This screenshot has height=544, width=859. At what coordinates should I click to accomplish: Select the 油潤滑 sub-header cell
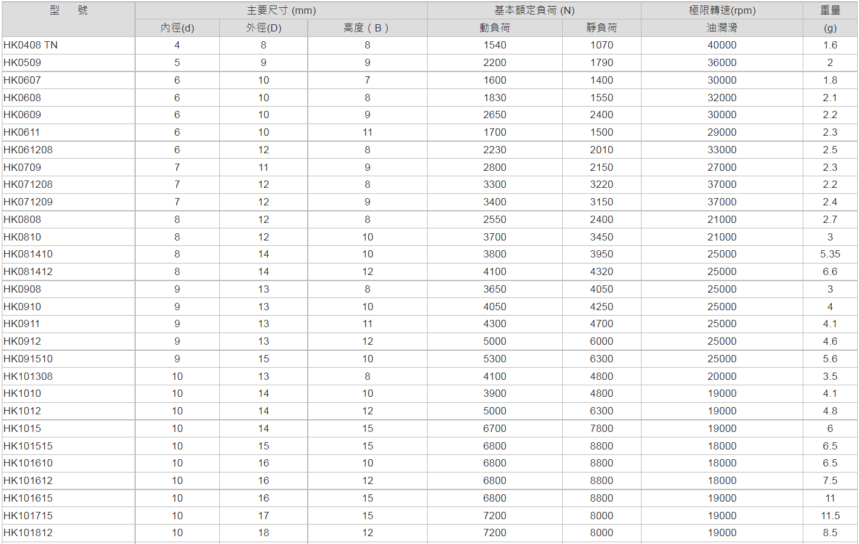(x=722, y=28)
